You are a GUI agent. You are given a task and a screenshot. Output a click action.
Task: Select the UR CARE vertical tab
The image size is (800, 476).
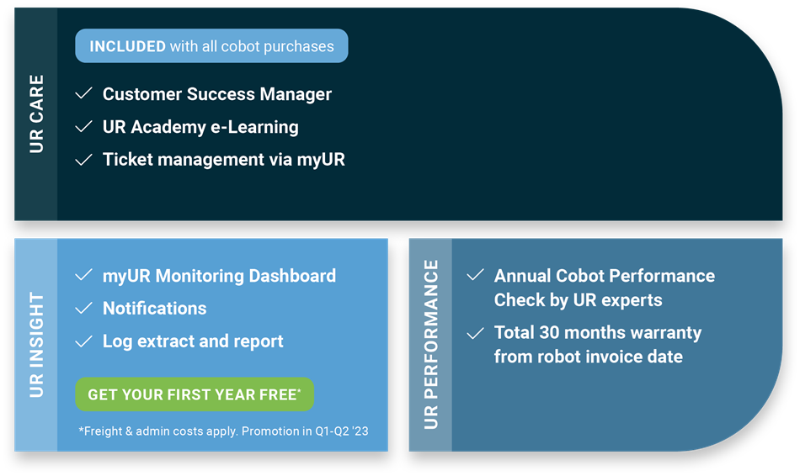(x=35, y=114)
